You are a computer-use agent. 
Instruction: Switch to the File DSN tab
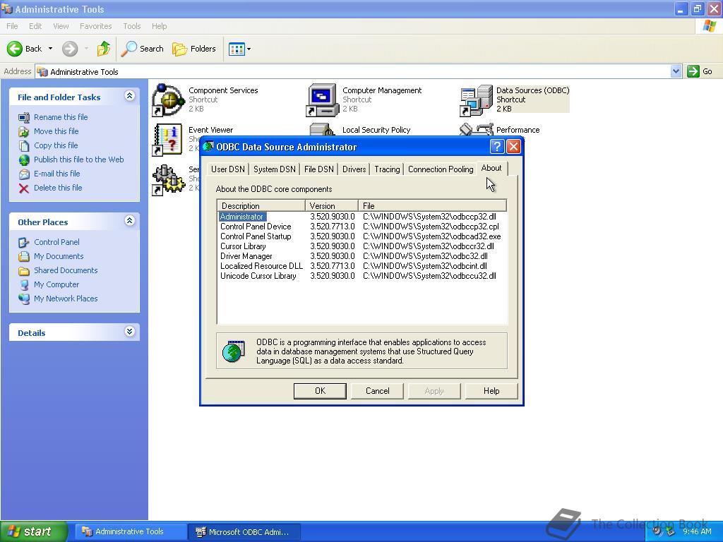pos(319,169)
